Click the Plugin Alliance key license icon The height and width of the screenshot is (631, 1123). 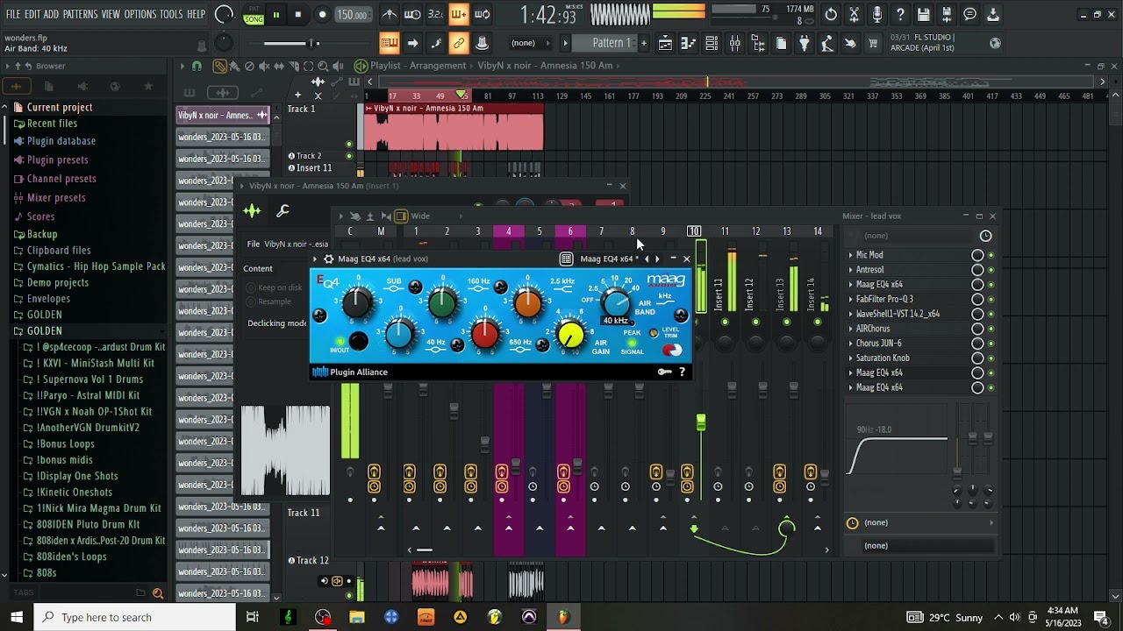[665, 372]
